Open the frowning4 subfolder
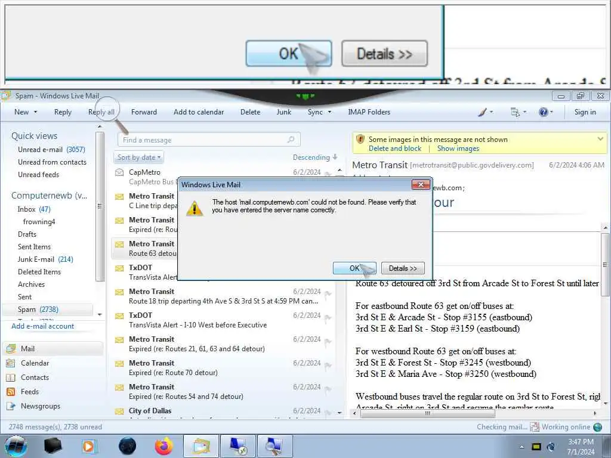Screen dimensions: 611x458 39,222
